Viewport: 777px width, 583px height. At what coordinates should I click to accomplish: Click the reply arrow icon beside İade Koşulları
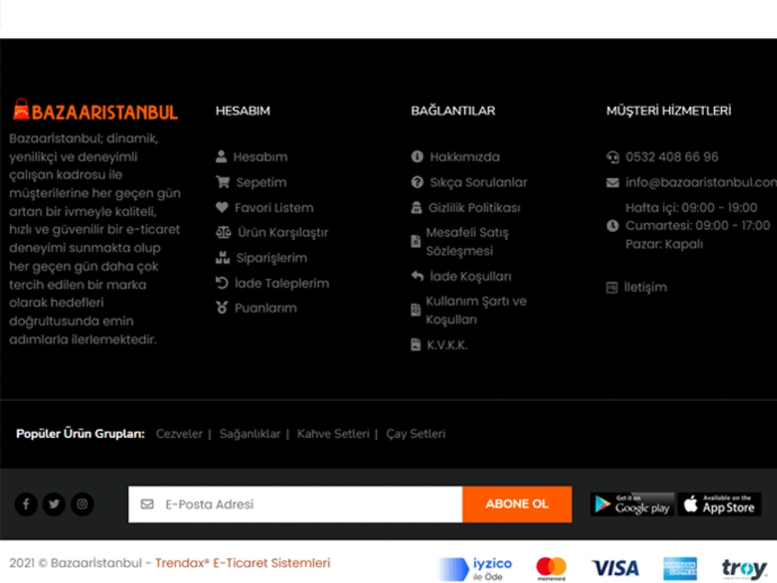coord(417,276)
